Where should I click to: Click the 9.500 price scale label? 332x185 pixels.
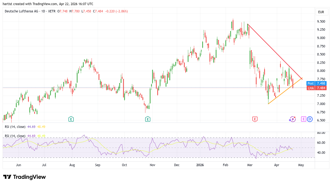point(321,22)
